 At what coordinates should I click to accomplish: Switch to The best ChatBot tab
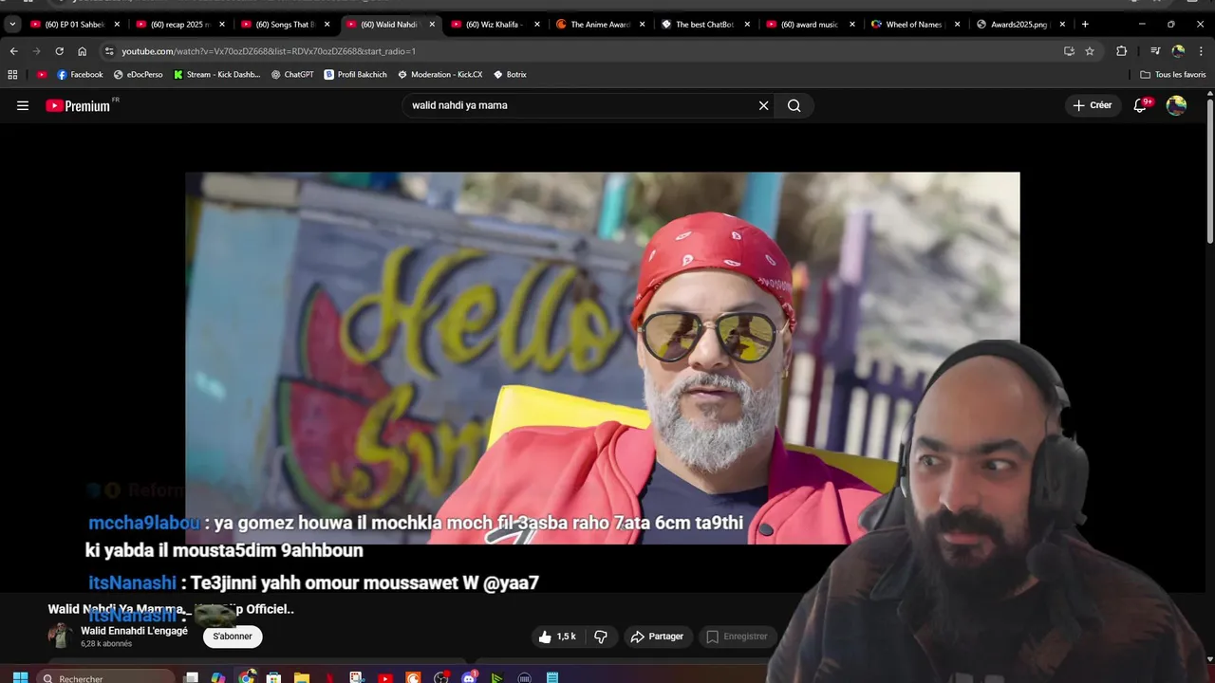tap(705, 24)
